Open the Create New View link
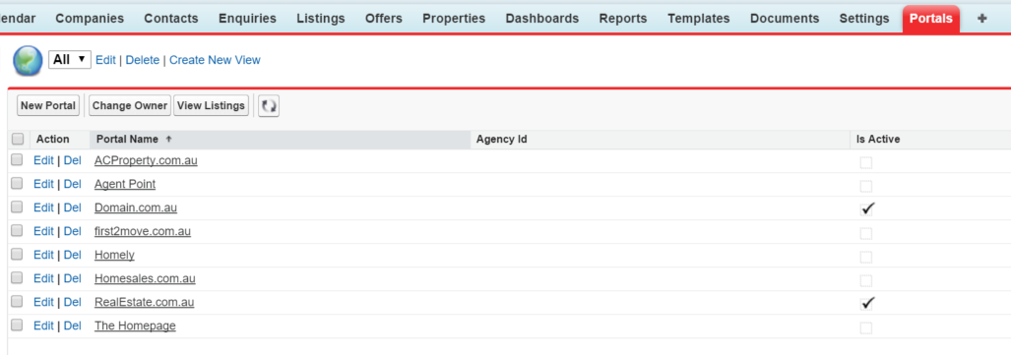This screenshot has height=355, width=1011. pos(215,60)
